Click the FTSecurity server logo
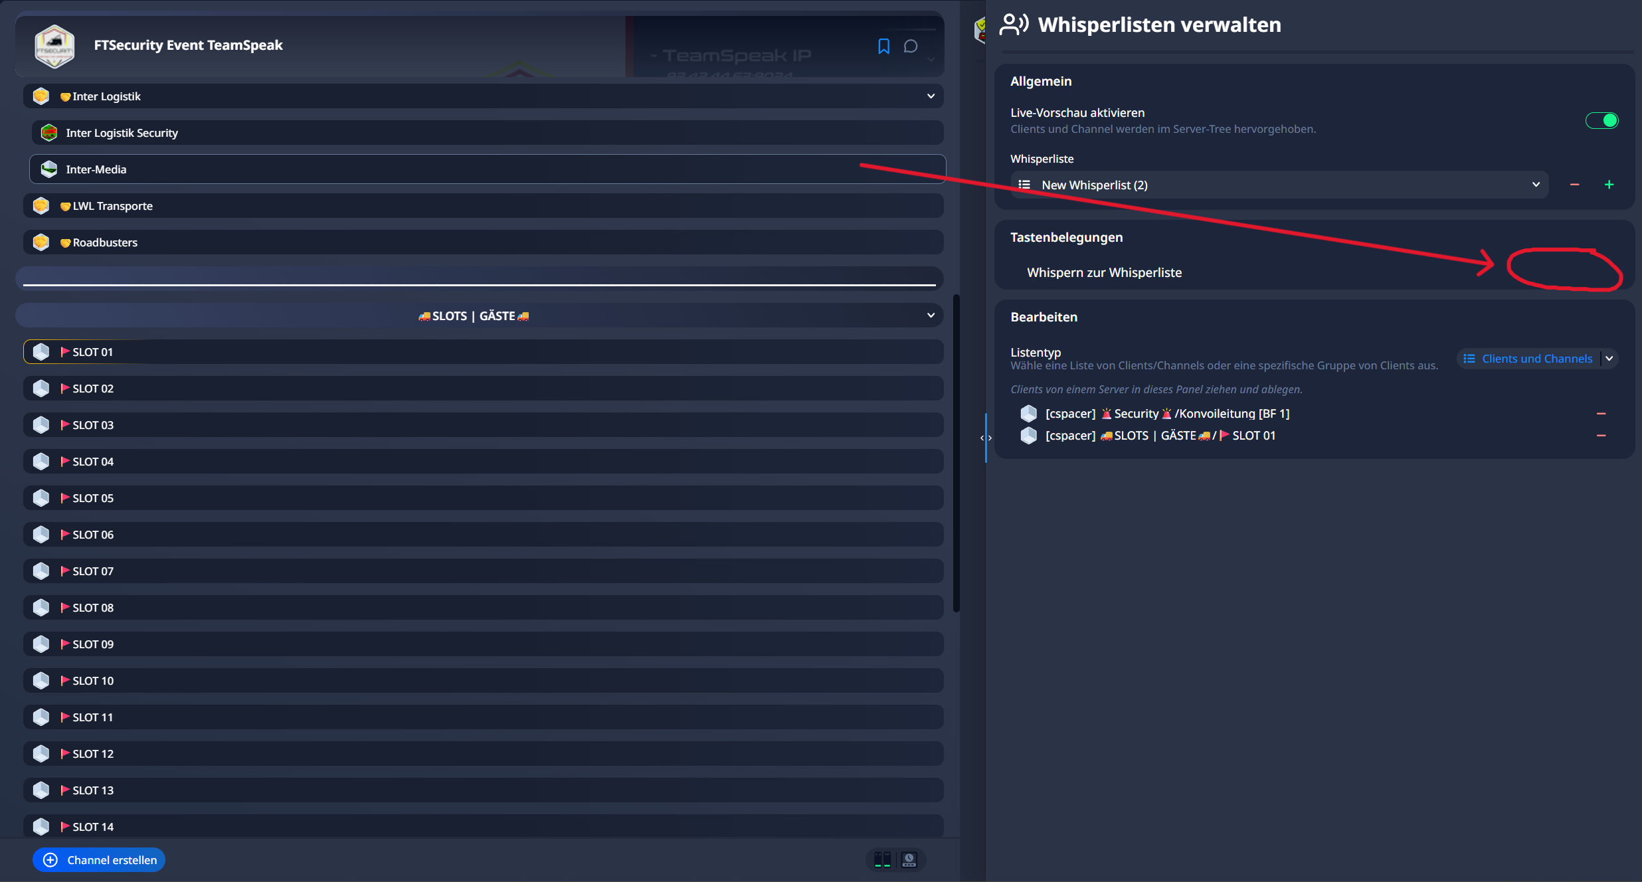The width and height of the screenshot is (1642, 882). [54, 46]
